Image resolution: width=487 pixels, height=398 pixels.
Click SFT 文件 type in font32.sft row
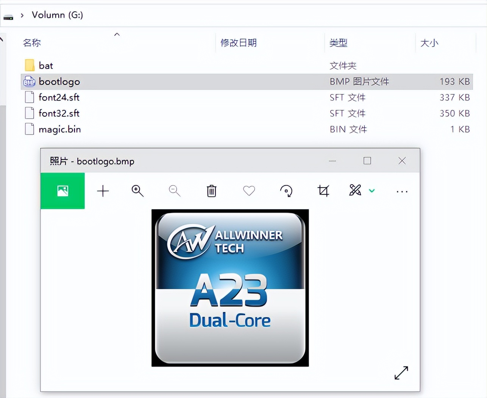348,113
